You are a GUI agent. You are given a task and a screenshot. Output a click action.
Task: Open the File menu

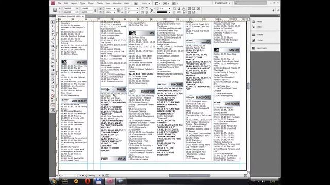point(60,3)
